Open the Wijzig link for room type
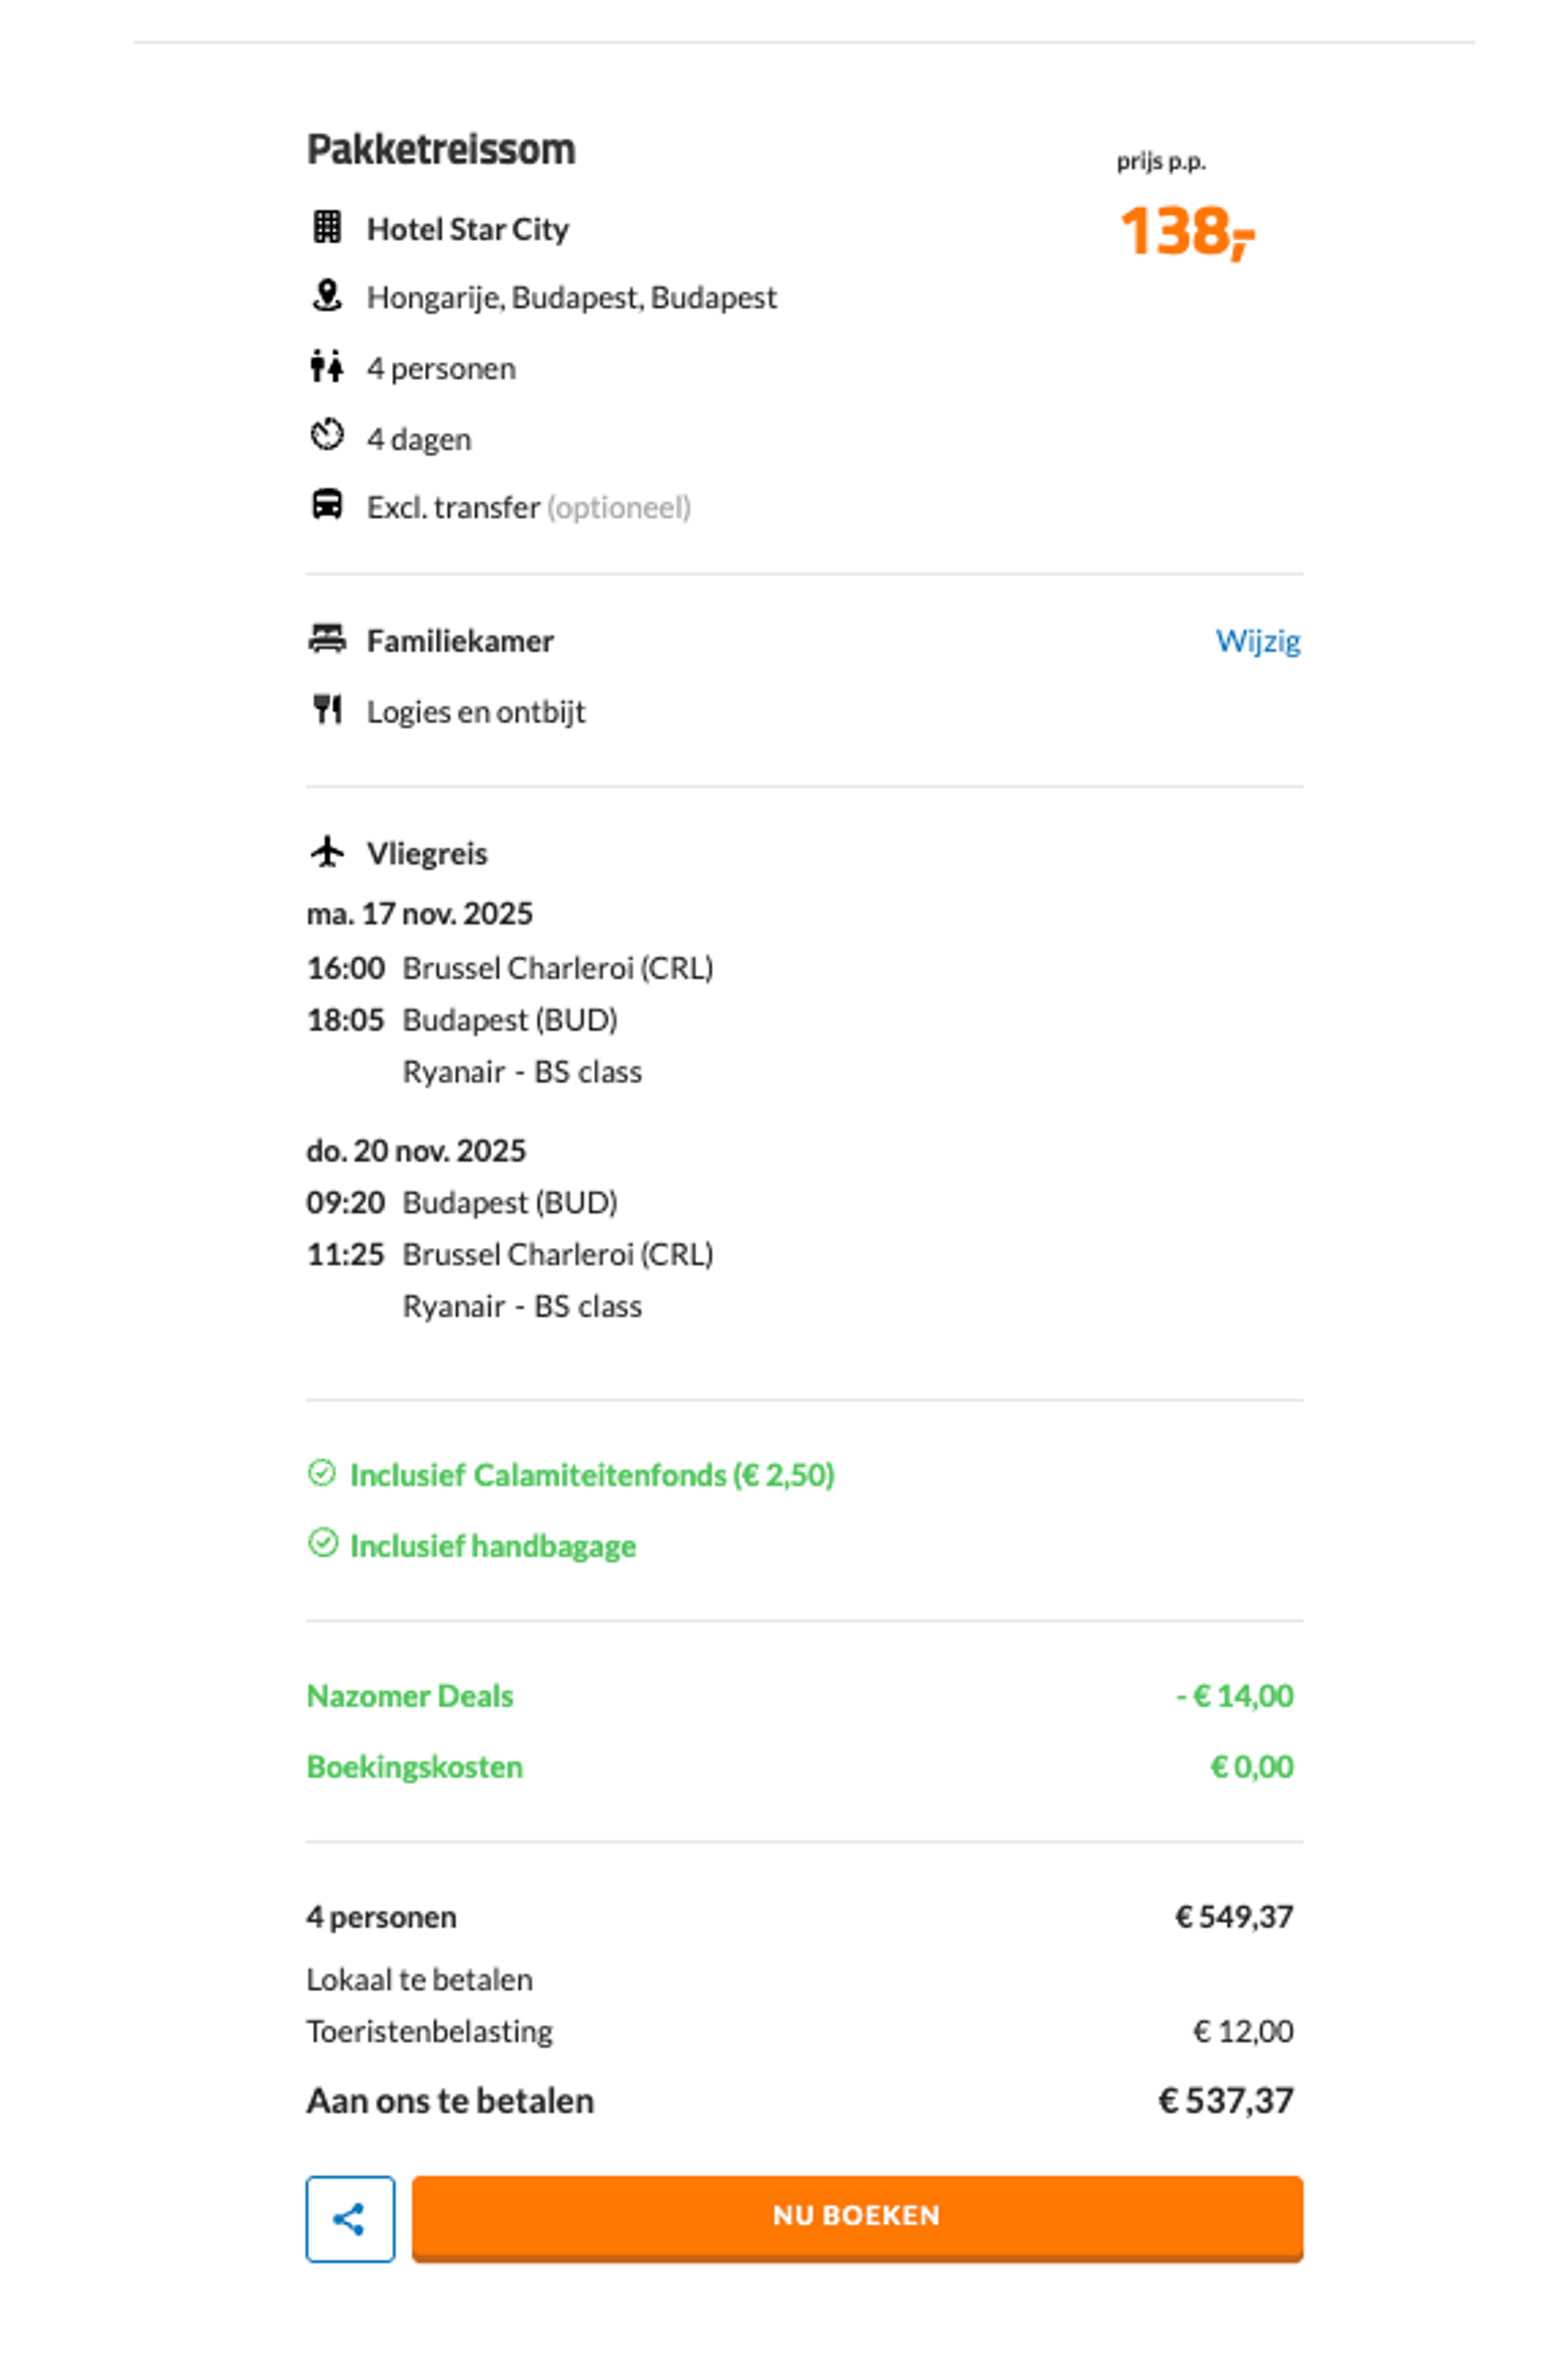The image size is (1568, 2380). pos(1257,640)
